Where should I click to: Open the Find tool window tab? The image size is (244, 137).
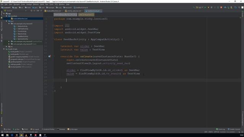(x=7, y=129)
